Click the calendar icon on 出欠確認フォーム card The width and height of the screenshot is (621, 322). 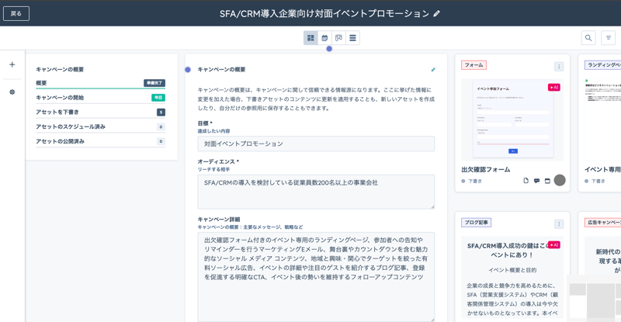coord(547,181)
